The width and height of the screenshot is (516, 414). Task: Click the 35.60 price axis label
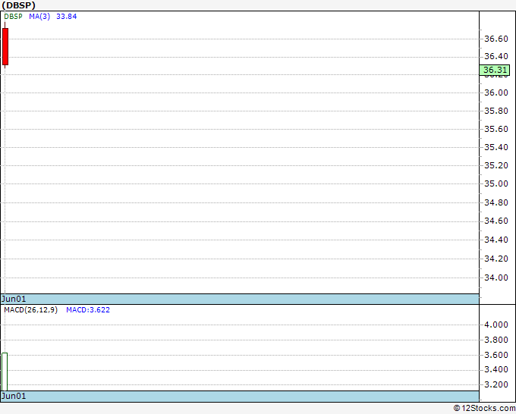(496, 129)
